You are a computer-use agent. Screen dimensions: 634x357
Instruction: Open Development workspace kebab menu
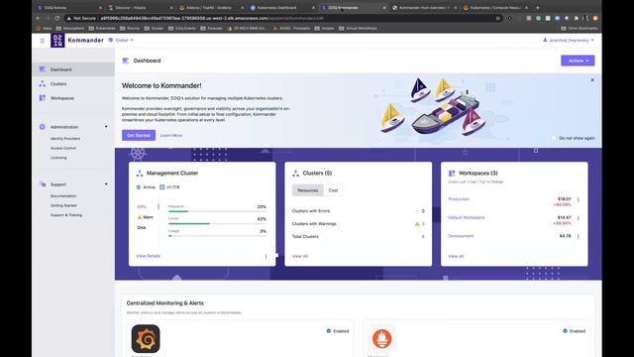tap(578, 236)
